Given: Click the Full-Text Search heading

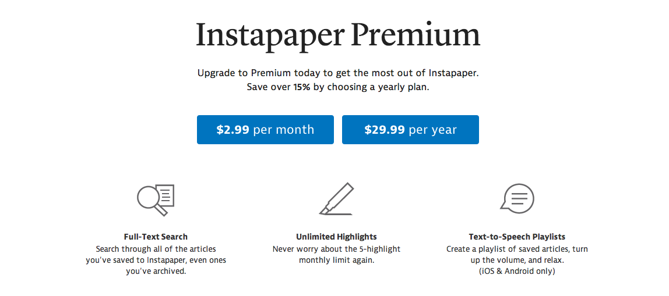Looking at the screenshot, I should pos(156,237).
